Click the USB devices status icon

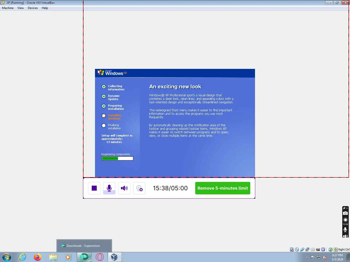tap(302, 250)
